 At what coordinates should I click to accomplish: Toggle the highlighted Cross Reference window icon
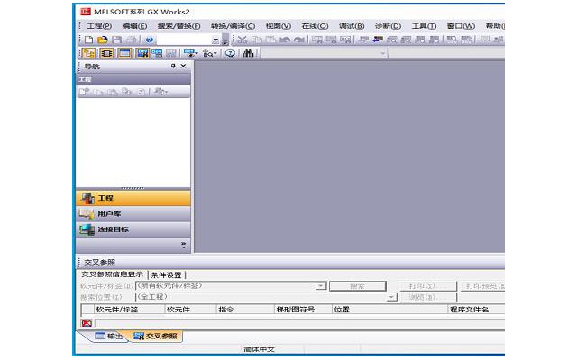point(142,54)
